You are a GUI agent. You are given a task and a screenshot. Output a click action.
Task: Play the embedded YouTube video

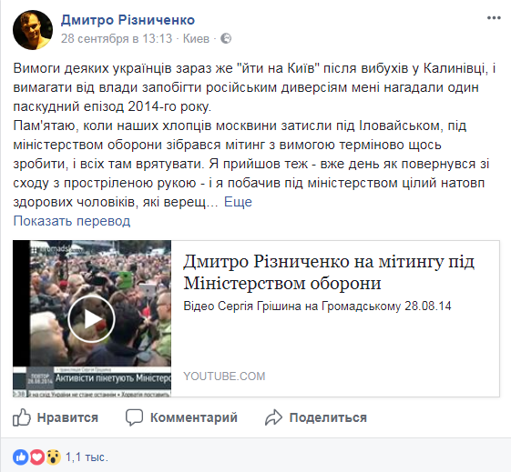click(x=92, y=319)
